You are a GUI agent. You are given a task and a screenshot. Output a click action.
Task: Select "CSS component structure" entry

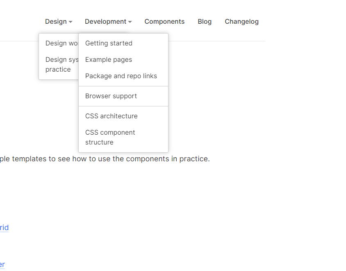pos(110,137)
